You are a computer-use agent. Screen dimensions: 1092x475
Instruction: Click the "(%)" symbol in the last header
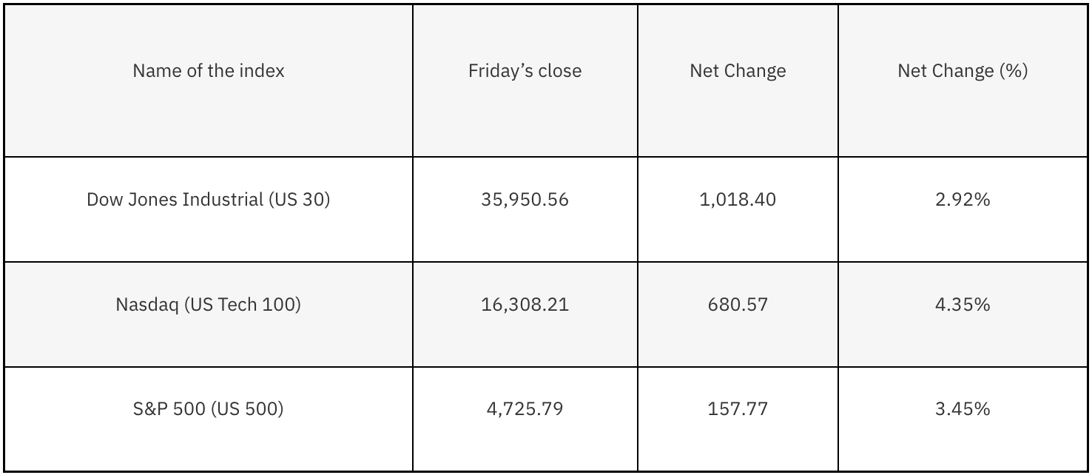[1013, 71]
